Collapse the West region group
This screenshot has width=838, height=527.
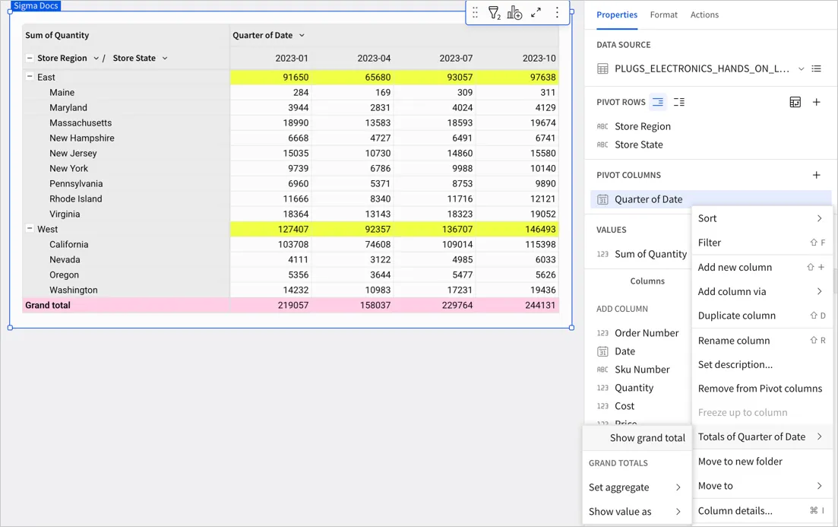[30, 228]
